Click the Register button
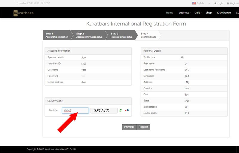239x153 pixels. (x=143, y=127)
